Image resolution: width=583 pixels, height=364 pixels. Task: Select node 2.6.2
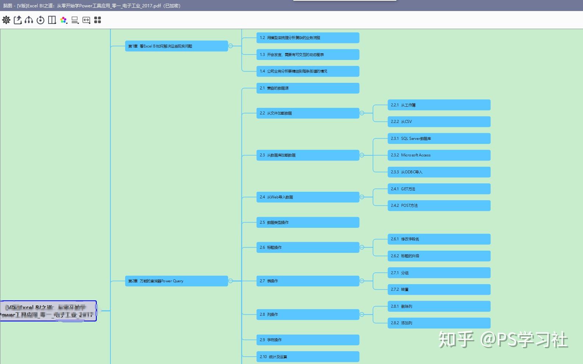[439, 256]
